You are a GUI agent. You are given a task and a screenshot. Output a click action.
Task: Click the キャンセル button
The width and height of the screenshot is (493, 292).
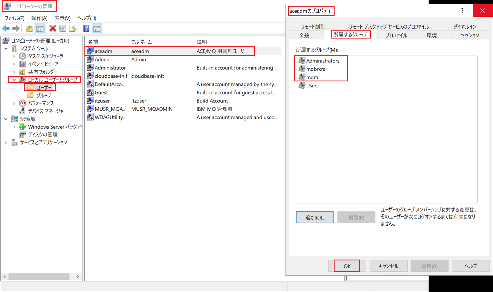[389, 266]
